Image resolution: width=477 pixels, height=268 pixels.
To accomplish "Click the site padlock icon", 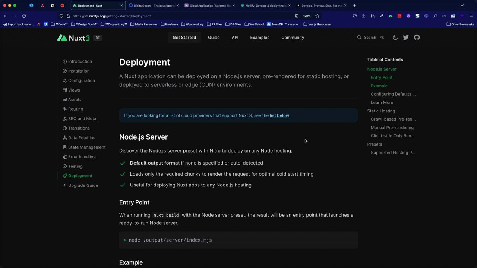I will tap(68, 16).
